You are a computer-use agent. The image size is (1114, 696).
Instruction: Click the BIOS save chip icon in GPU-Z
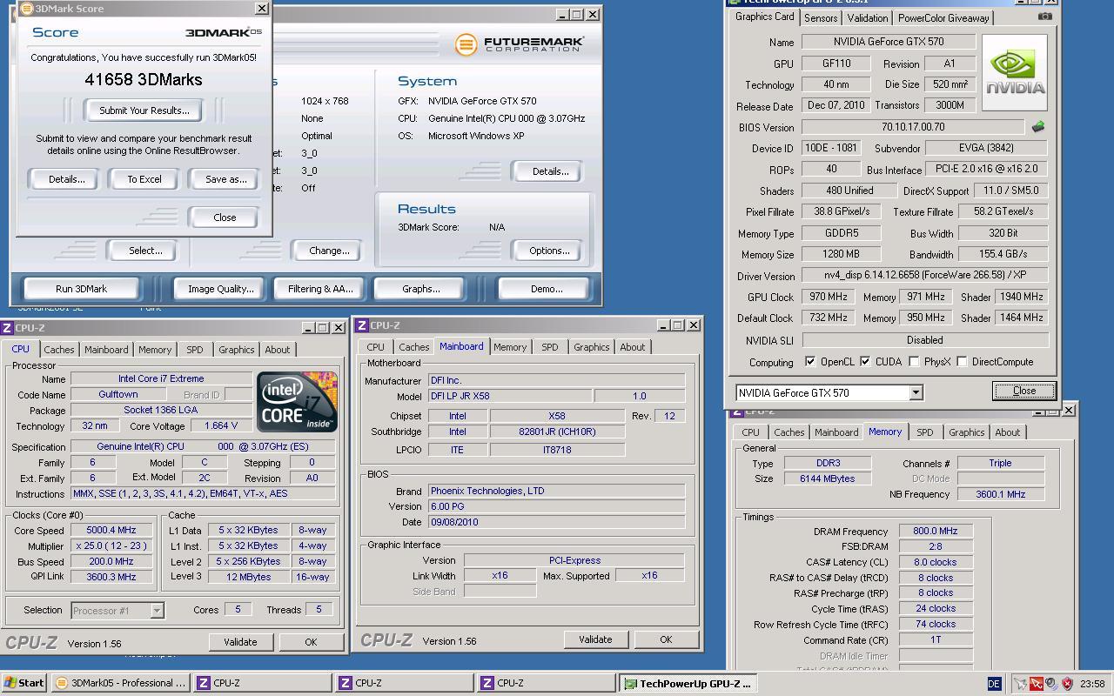coord(1037,127)
